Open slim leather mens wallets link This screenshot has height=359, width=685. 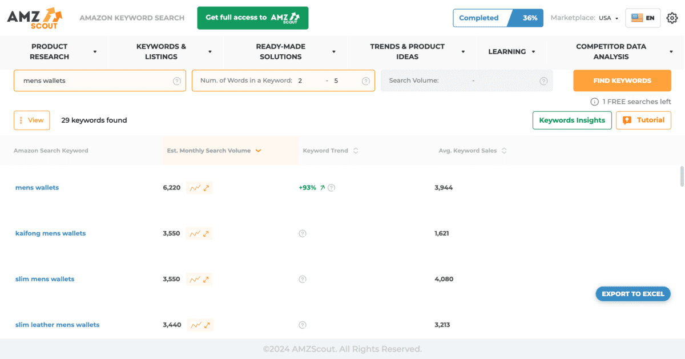tap(58, 325)
